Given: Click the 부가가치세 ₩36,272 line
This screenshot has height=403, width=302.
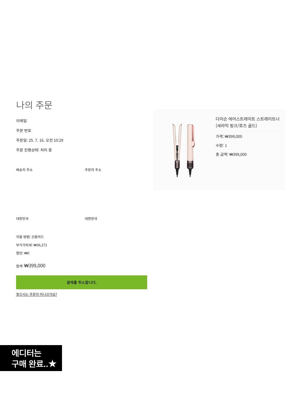Looking at the screenshot, I should [32, 245].
